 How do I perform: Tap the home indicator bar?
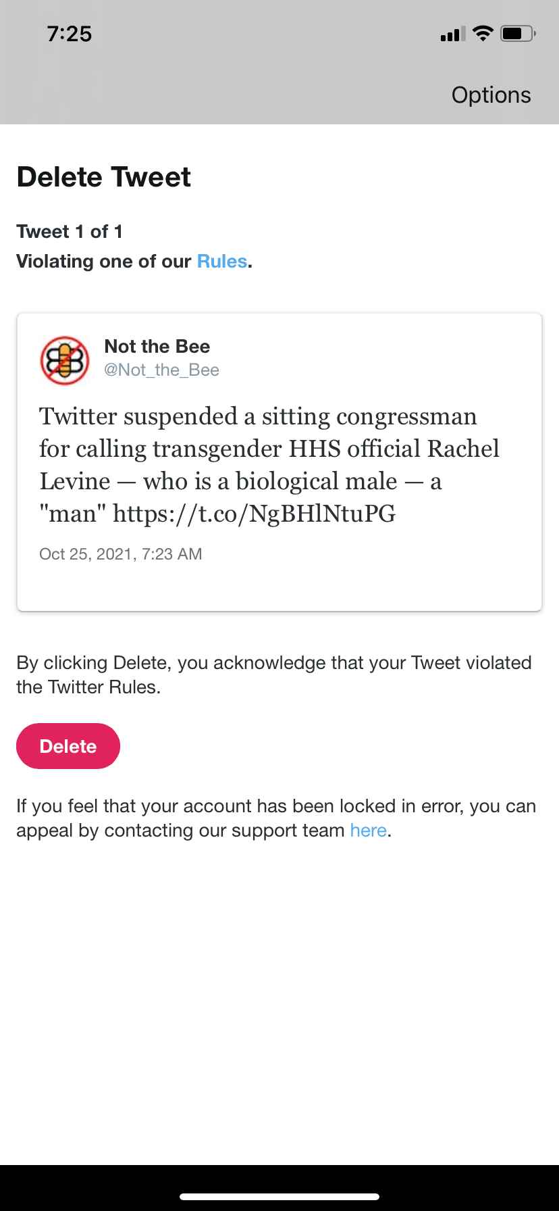pos(279,1196)
